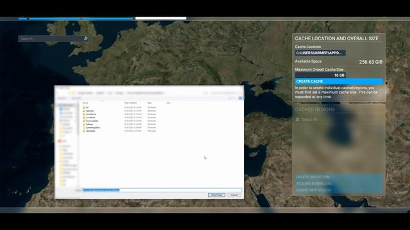Click the TempState folder icon
The height and width of the screenshot is (230, 410).
pos(84,131)
